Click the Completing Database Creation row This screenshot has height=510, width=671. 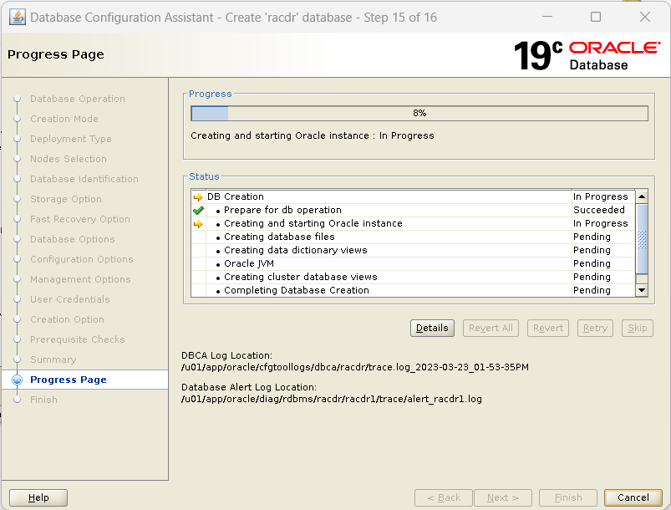coord(413,290)
